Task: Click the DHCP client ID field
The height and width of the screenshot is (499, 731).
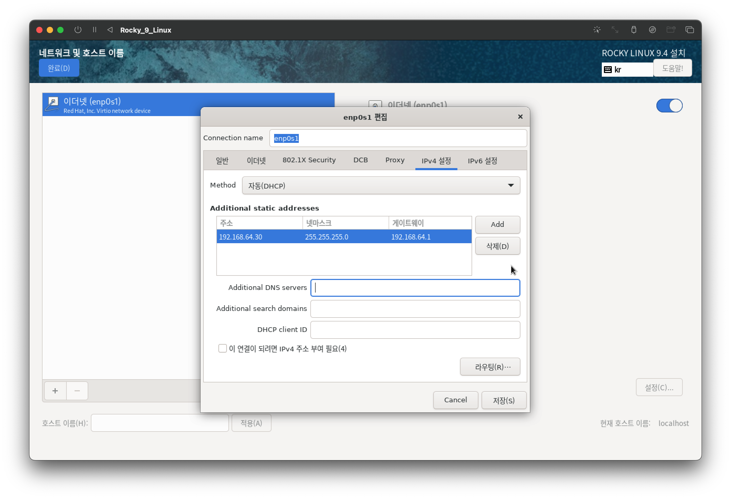Action: point(415,330)
